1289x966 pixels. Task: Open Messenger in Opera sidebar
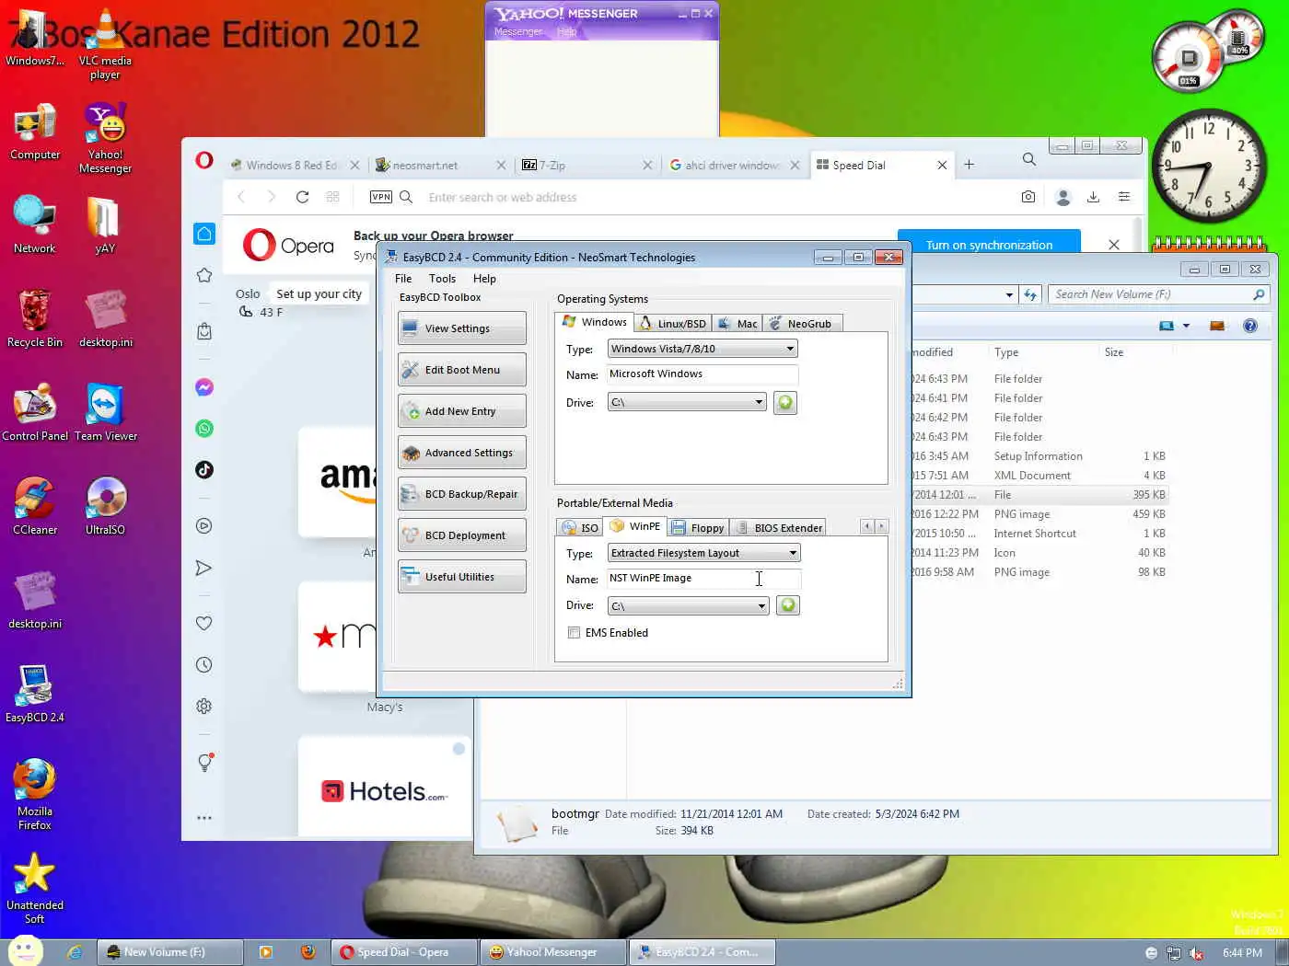[204, 387]
